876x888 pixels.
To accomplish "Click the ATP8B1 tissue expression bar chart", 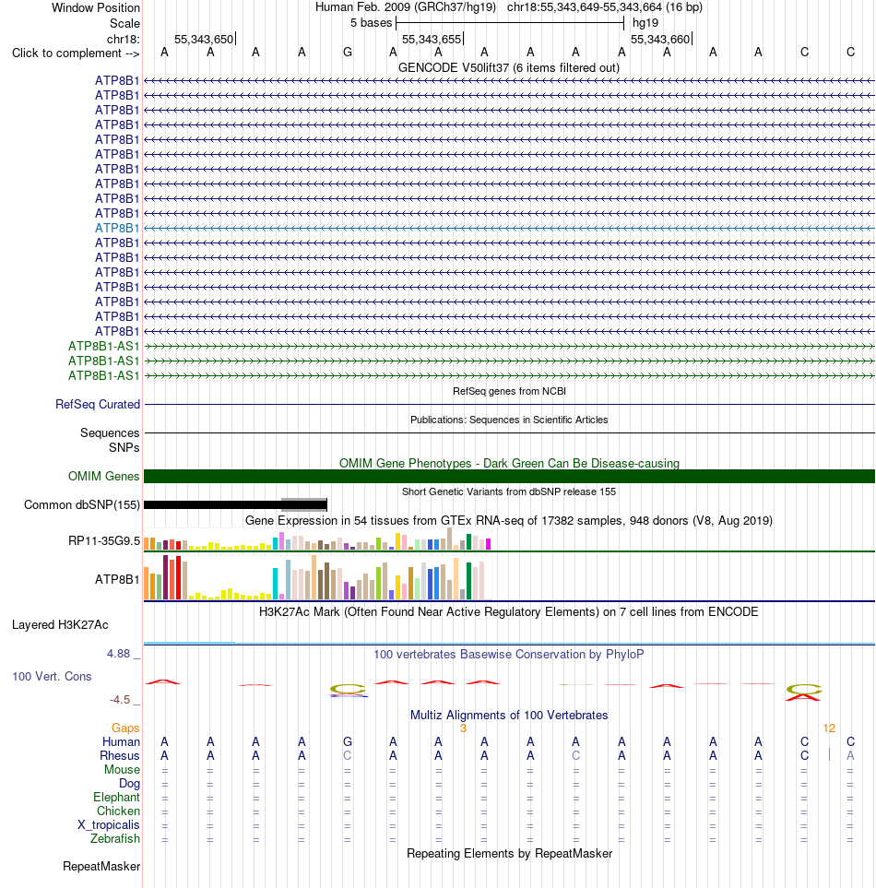I will pos(317,577).
